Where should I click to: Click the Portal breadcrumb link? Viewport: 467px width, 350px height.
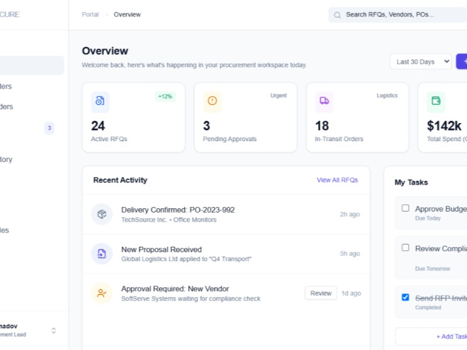(90, 15)
